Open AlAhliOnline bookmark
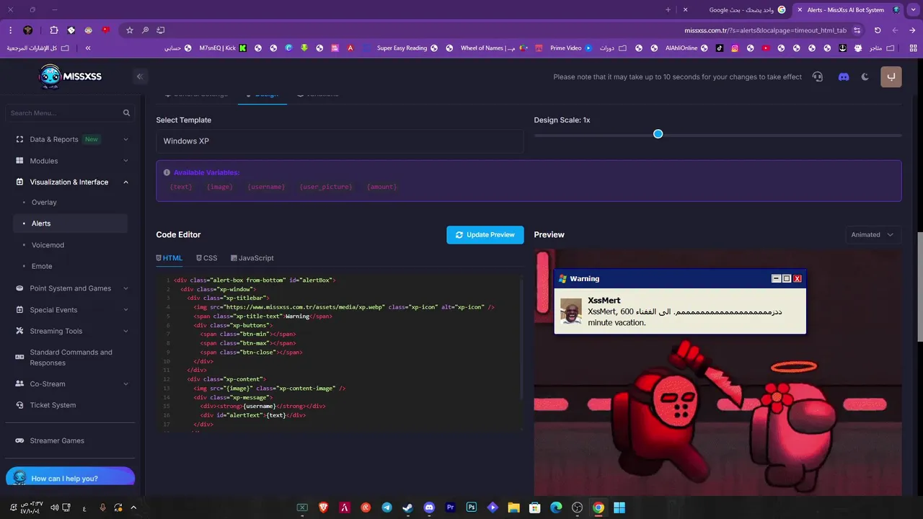923x519 pixels. (x=686, y=48)
